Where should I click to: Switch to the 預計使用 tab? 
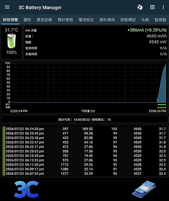(x=65, y=20)
